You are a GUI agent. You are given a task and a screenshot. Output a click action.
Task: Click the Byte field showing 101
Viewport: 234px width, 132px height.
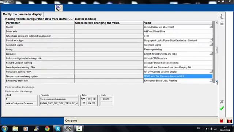[89, 99]
